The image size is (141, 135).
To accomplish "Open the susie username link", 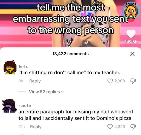I will point(25,106).
